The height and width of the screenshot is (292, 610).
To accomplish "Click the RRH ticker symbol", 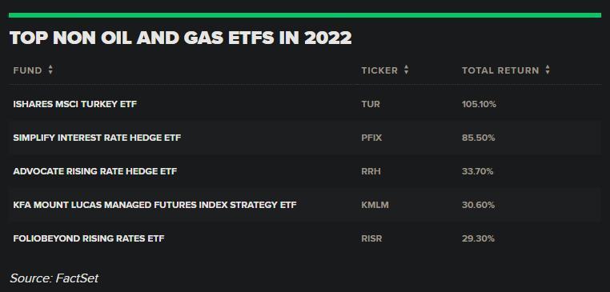I will tap(371, 171).
